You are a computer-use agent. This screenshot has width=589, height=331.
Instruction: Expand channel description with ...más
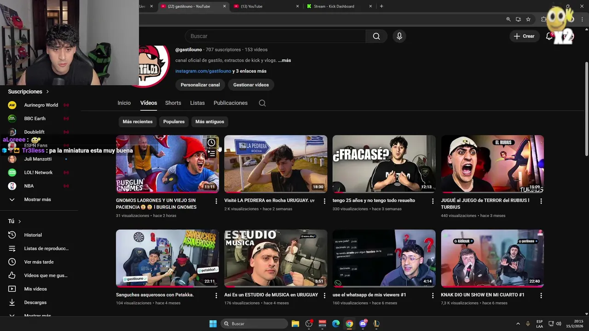point(284,60)
